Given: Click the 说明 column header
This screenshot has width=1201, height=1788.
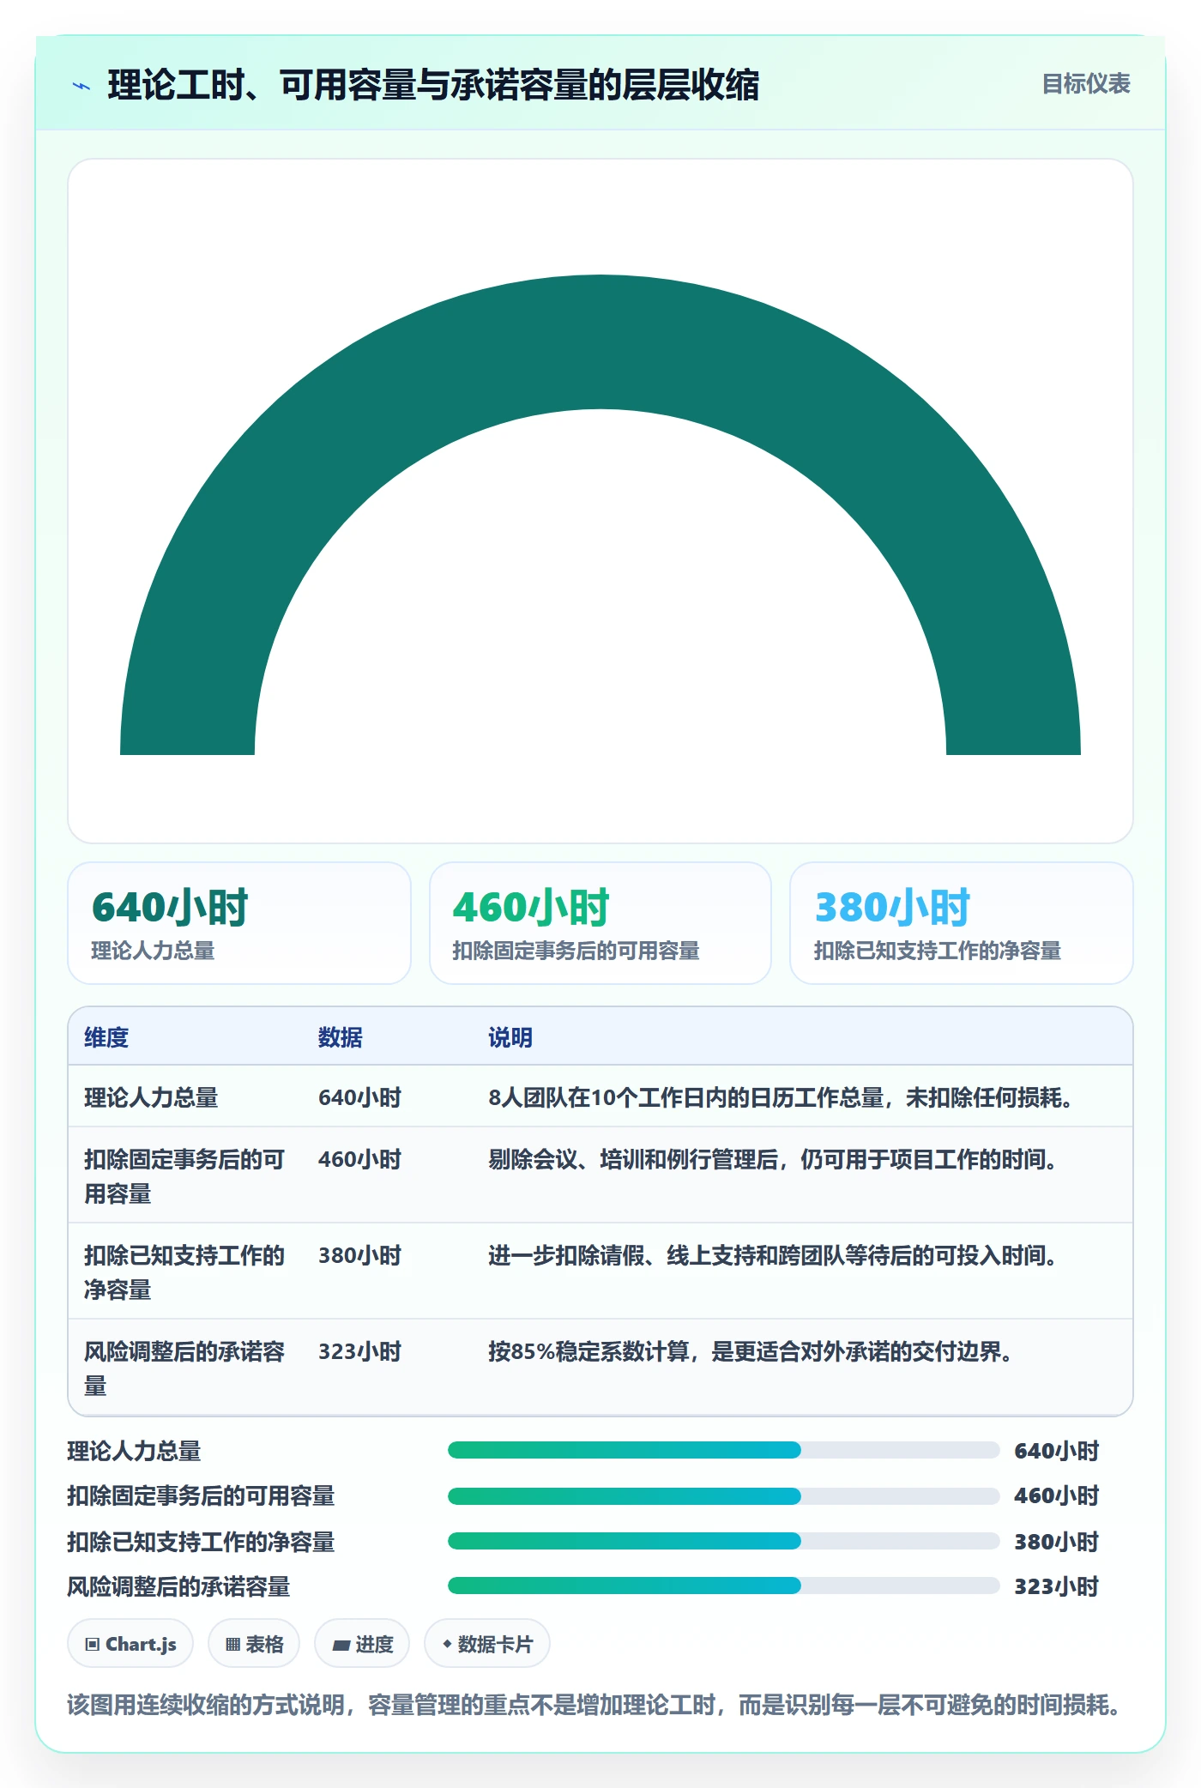Looking at the screenshot, I should [510, 1037].
